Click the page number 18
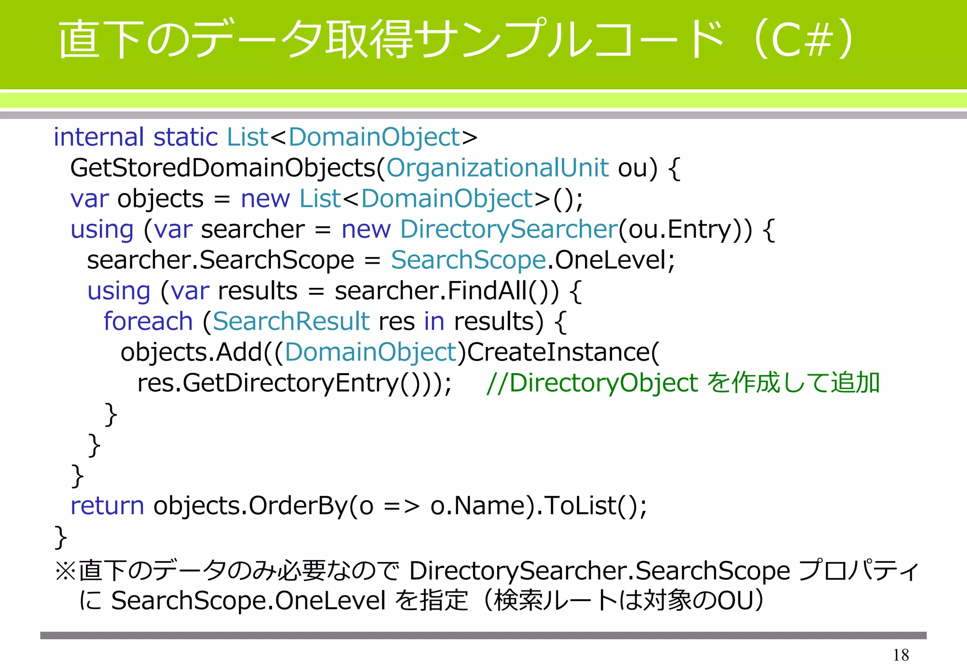Viewport: 967px width, 669px height. [901, 655]
